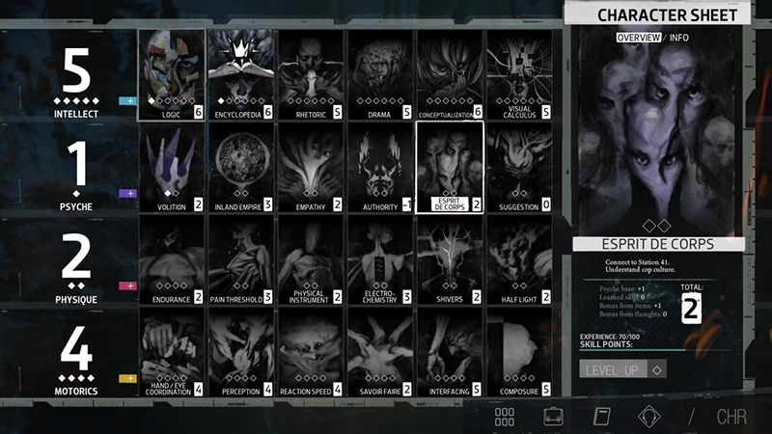The height and width of the screenshot is (434, 772).
Task: Select the Empathy skill card
Action: tap(311, 168)
